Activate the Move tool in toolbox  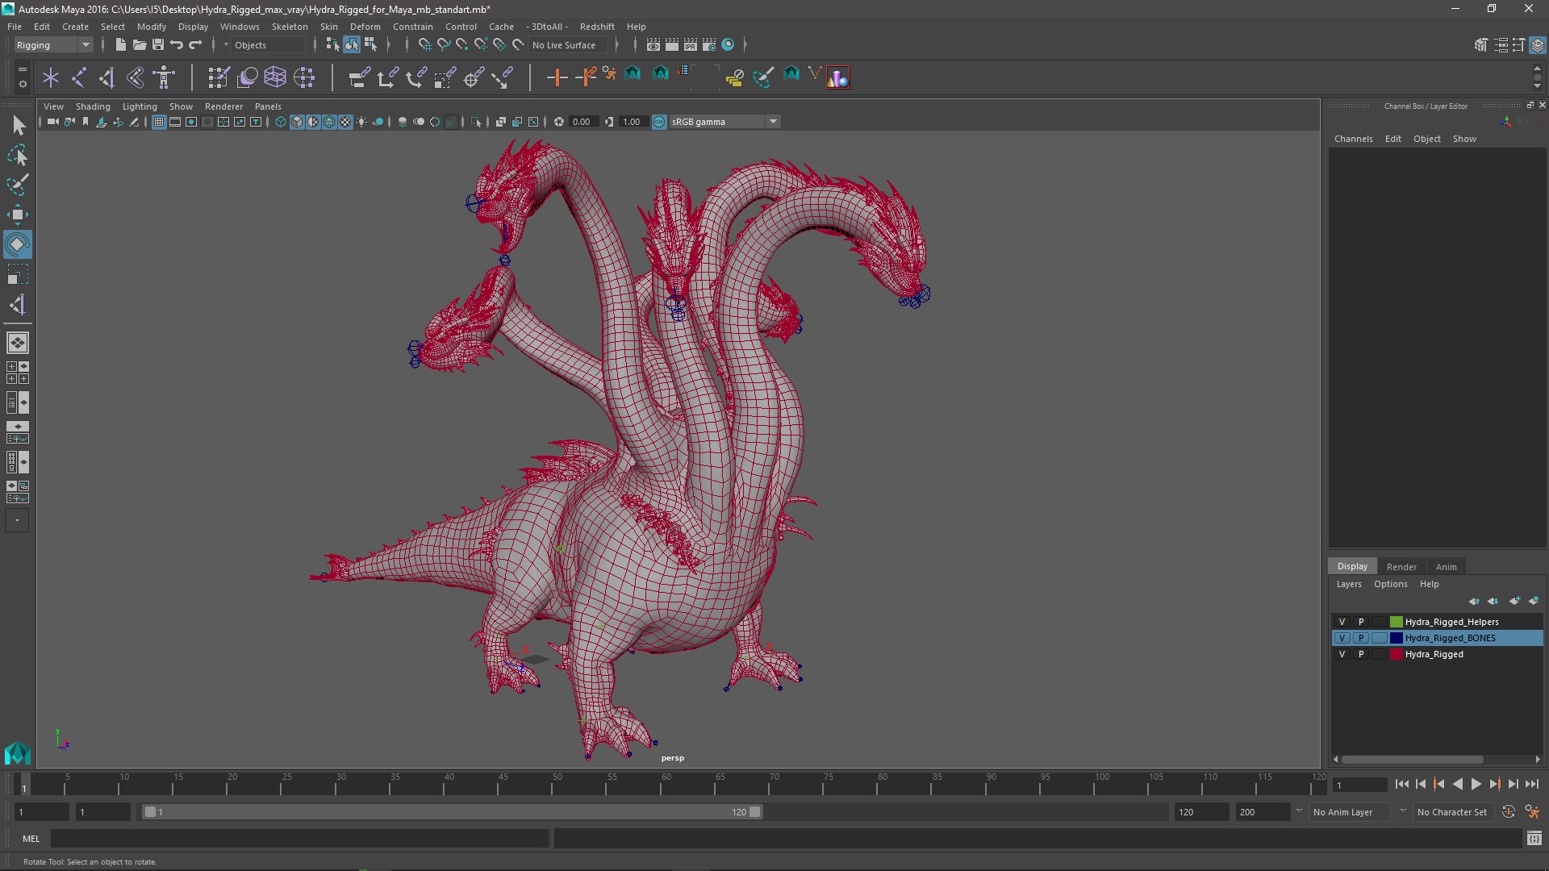tap(18, 215)
